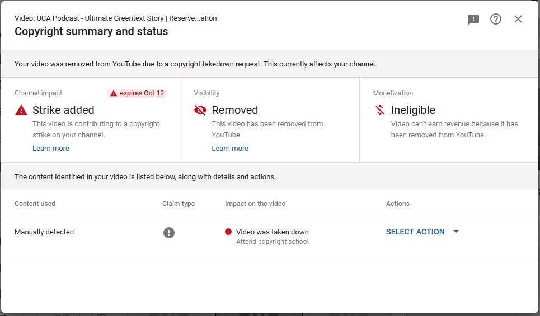Viewport: 540px width, 316px height.
Task: Click the expires Oct 12 badge
Action: coord(137,93)
